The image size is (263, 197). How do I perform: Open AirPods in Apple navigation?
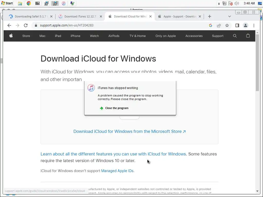114,36
